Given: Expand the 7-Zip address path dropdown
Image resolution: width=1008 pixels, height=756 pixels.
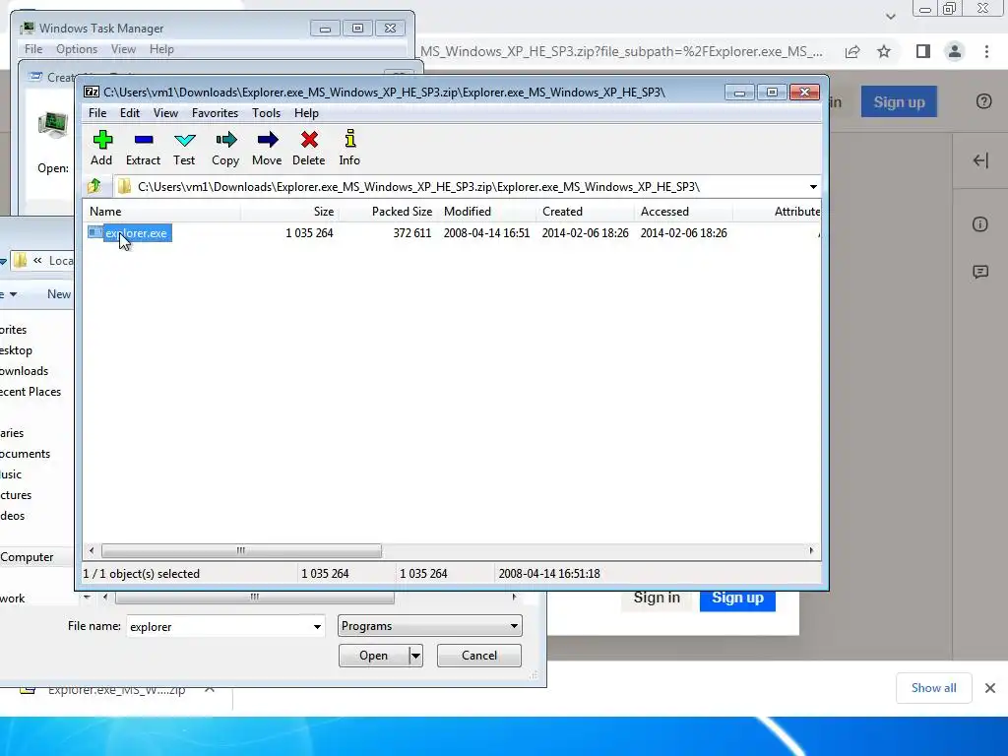Looking at the screenshot, I should pyautogui.click(x=813, y=187).
